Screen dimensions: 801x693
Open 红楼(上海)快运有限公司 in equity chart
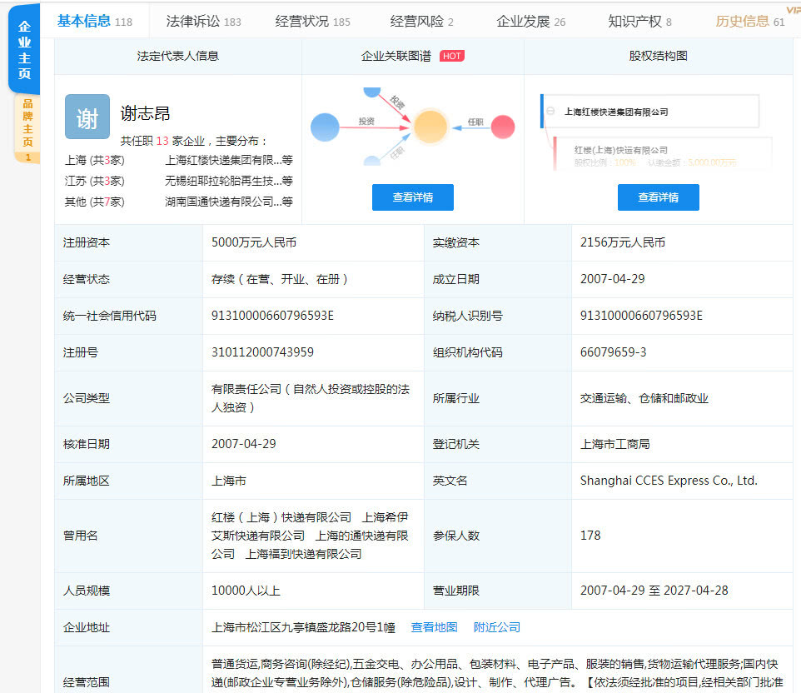click(x=620, y=150)
